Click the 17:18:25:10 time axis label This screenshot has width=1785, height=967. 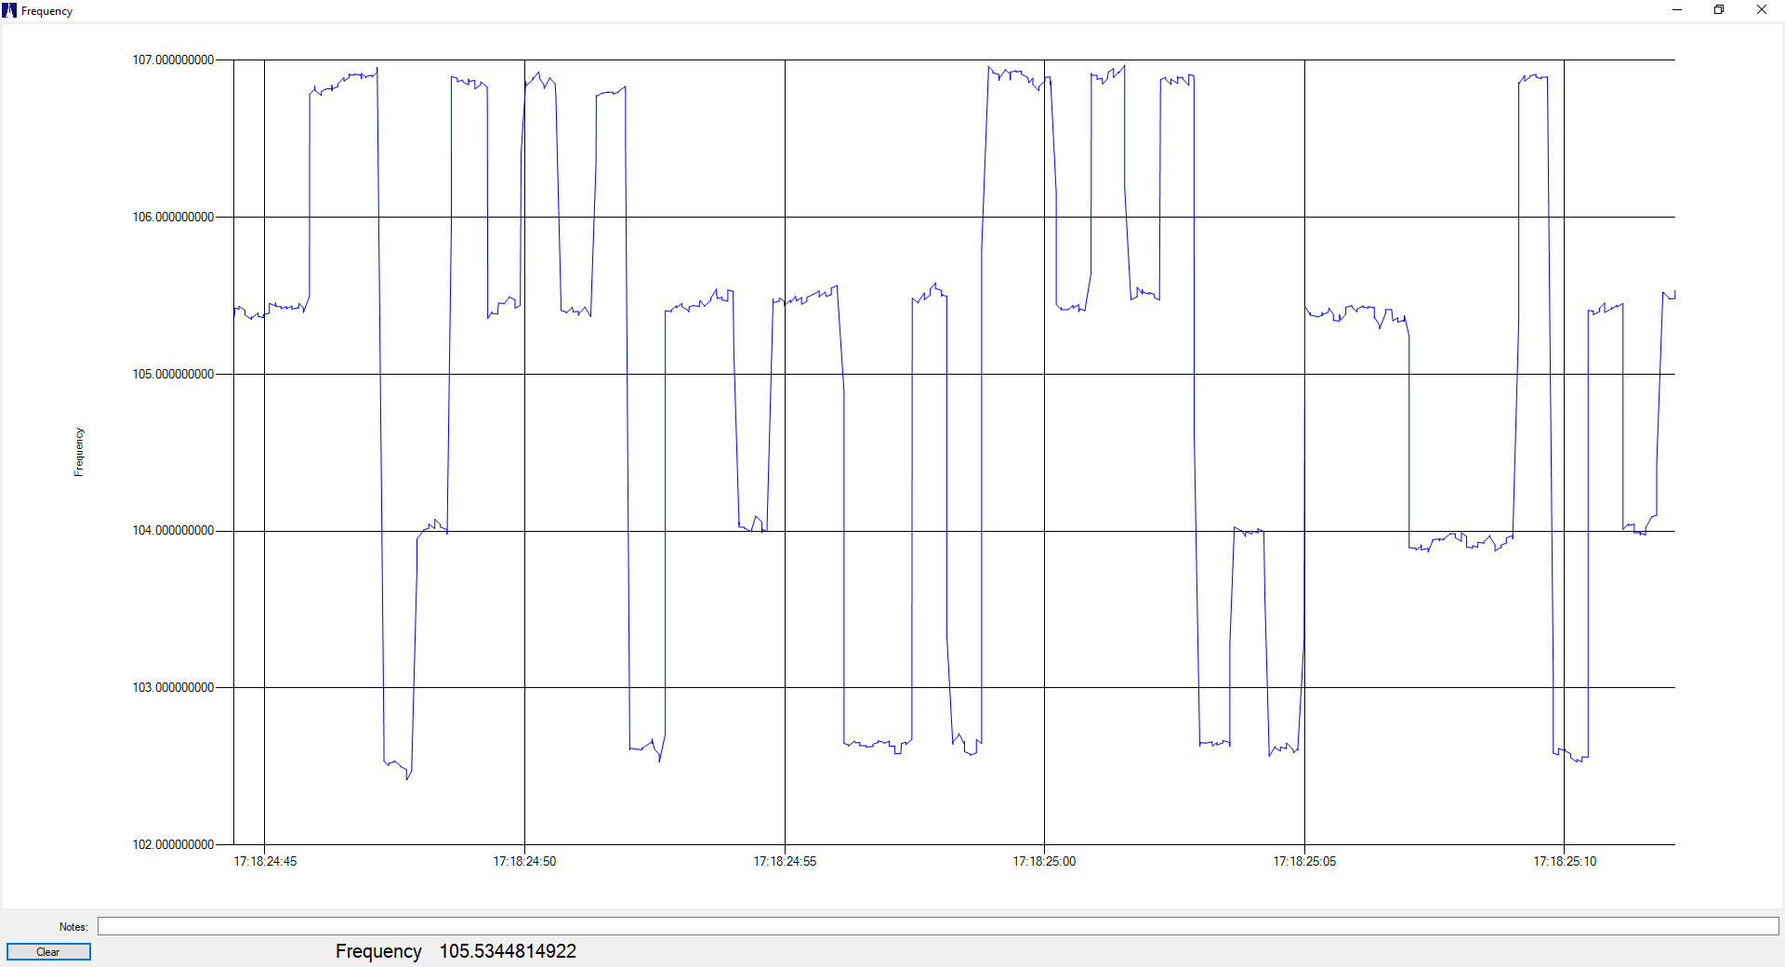point(1565,861)
